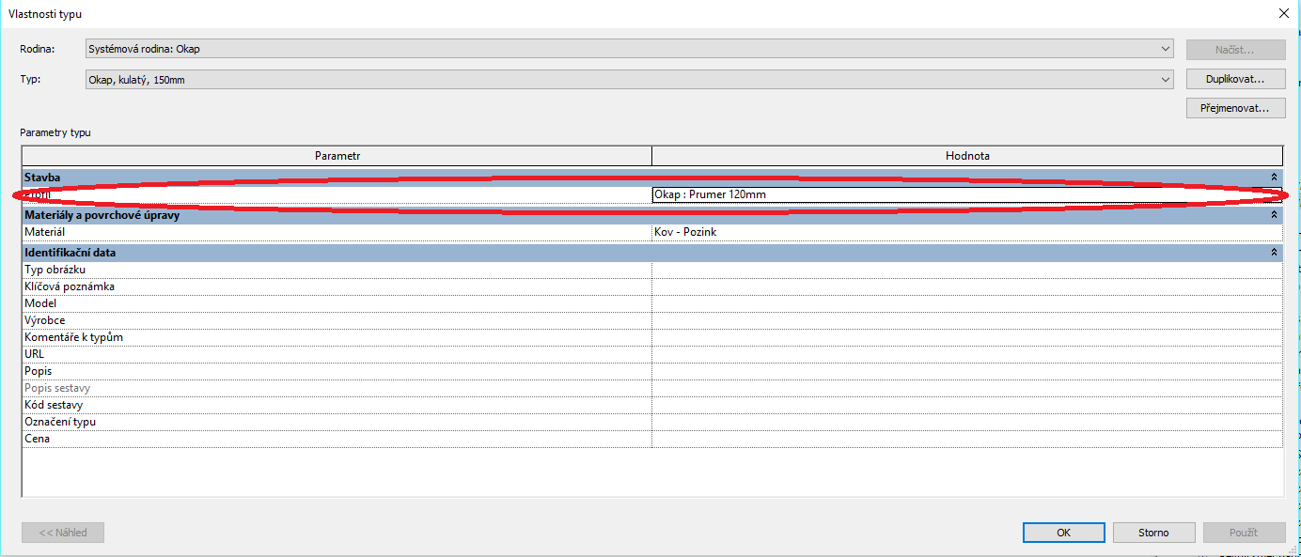Screen dimensions: 1301x557
Task: Click the Přejmenovat button
Action: click(1234, 108)
